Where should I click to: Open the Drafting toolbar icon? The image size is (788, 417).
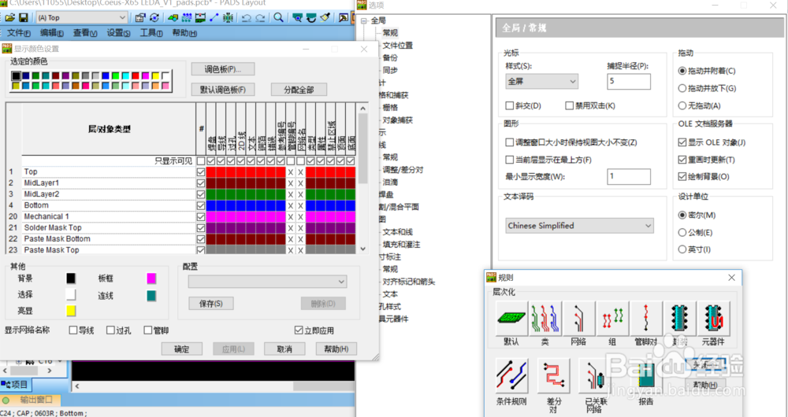pos(173,18)
